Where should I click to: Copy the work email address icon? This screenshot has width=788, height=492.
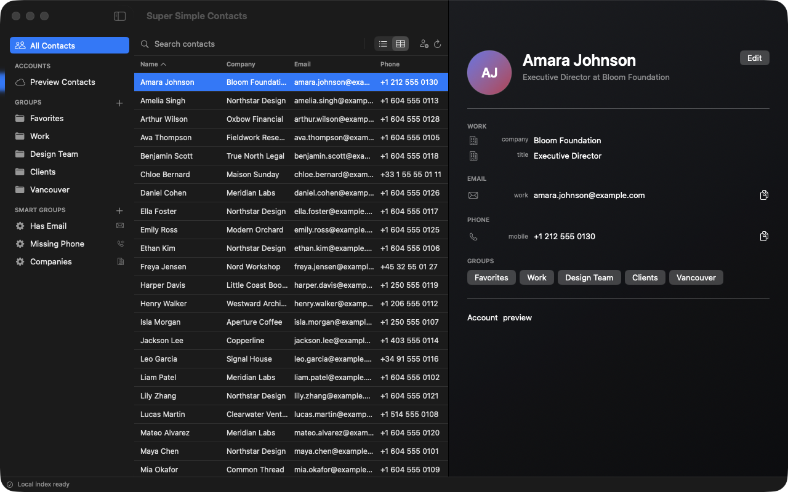(764, 195)
